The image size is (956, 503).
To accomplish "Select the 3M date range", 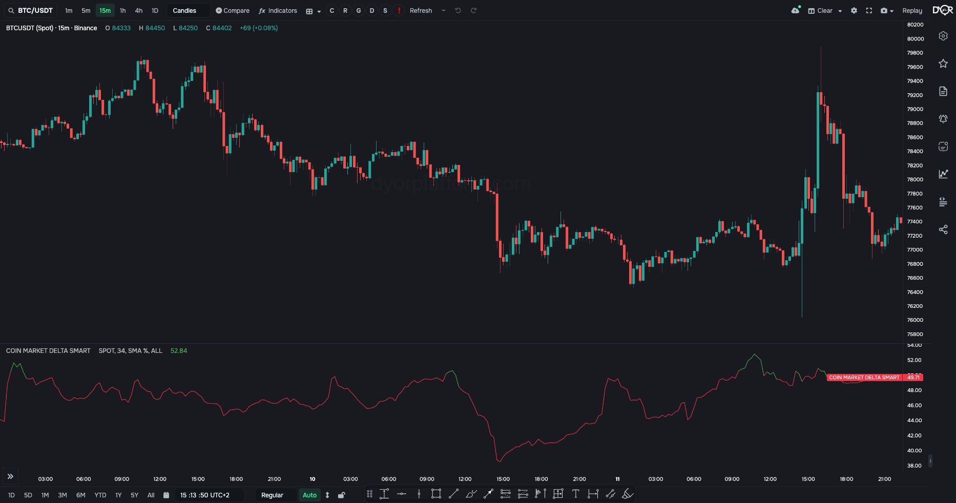I will [x=63, y=495].
